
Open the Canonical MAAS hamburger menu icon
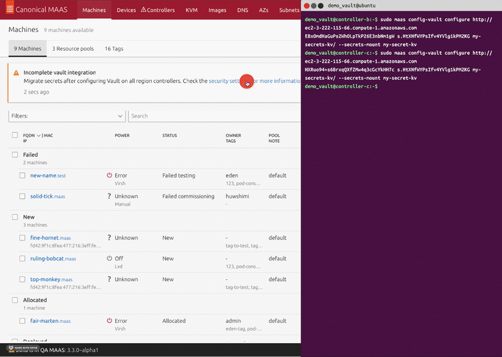[x=10, y=8]
